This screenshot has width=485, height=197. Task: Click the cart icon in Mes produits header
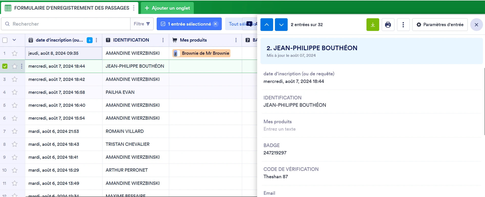(175, 40)
